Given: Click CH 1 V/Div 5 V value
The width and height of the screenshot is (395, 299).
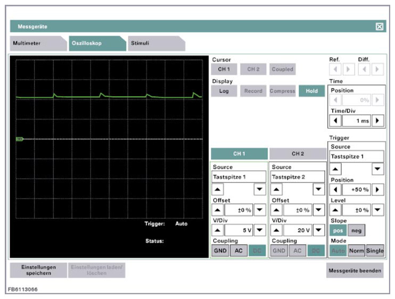Looking at the screenshot, I should pos(239,230).
